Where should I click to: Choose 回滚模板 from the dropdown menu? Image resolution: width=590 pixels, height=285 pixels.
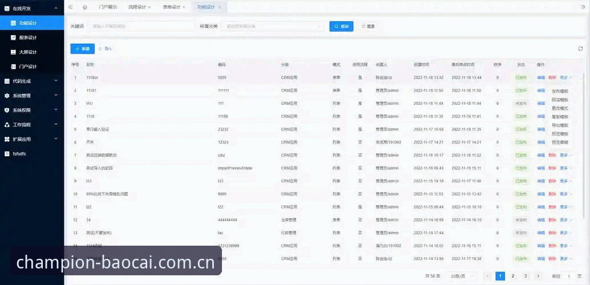pos(560,100)
